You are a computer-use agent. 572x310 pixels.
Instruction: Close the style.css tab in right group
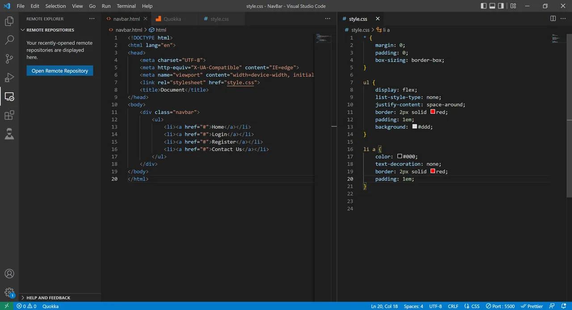click(378, 19)
